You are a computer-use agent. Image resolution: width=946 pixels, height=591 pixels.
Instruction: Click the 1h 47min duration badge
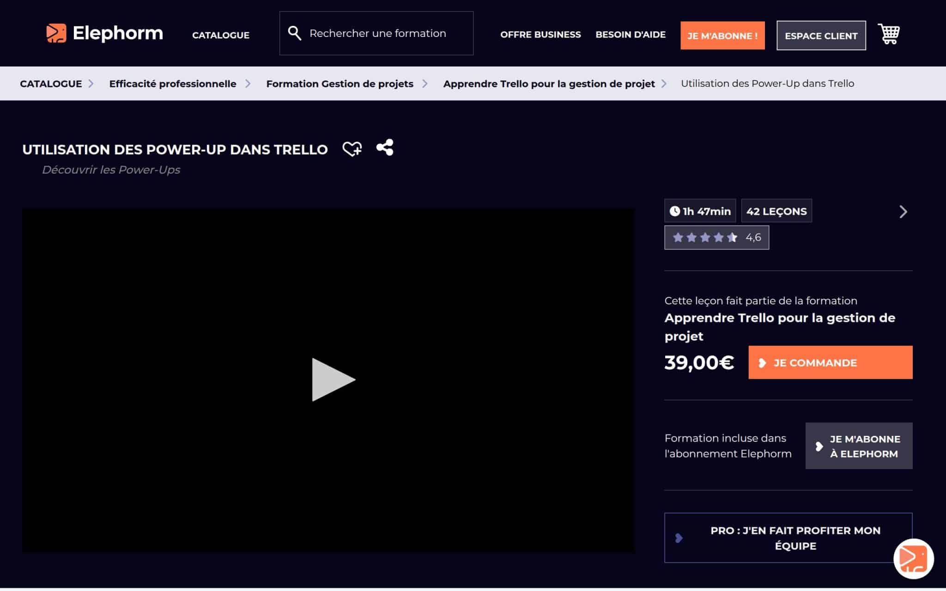700,211
